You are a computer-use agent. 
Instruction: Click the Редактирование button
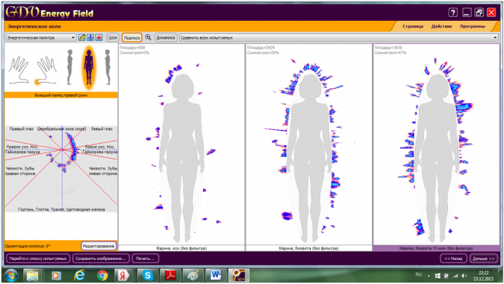[98, 246]
